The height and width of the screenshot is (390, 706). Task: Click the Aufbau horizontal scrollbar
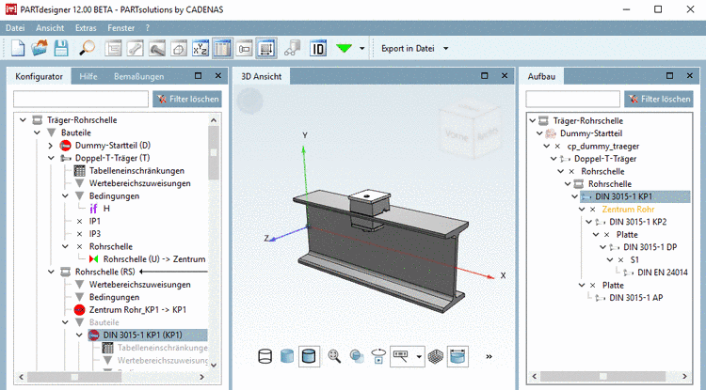(602, 376)
